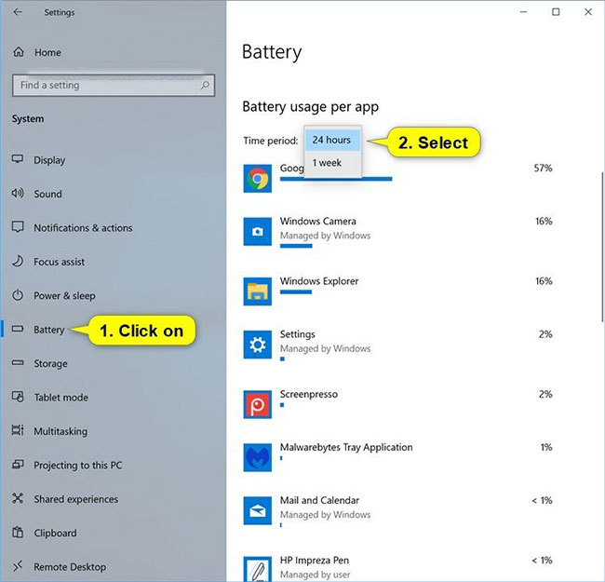Click the Screenpresso app icon
This screenshot has height=582, width=605.
pyautogui.click(x=257, y=404)
